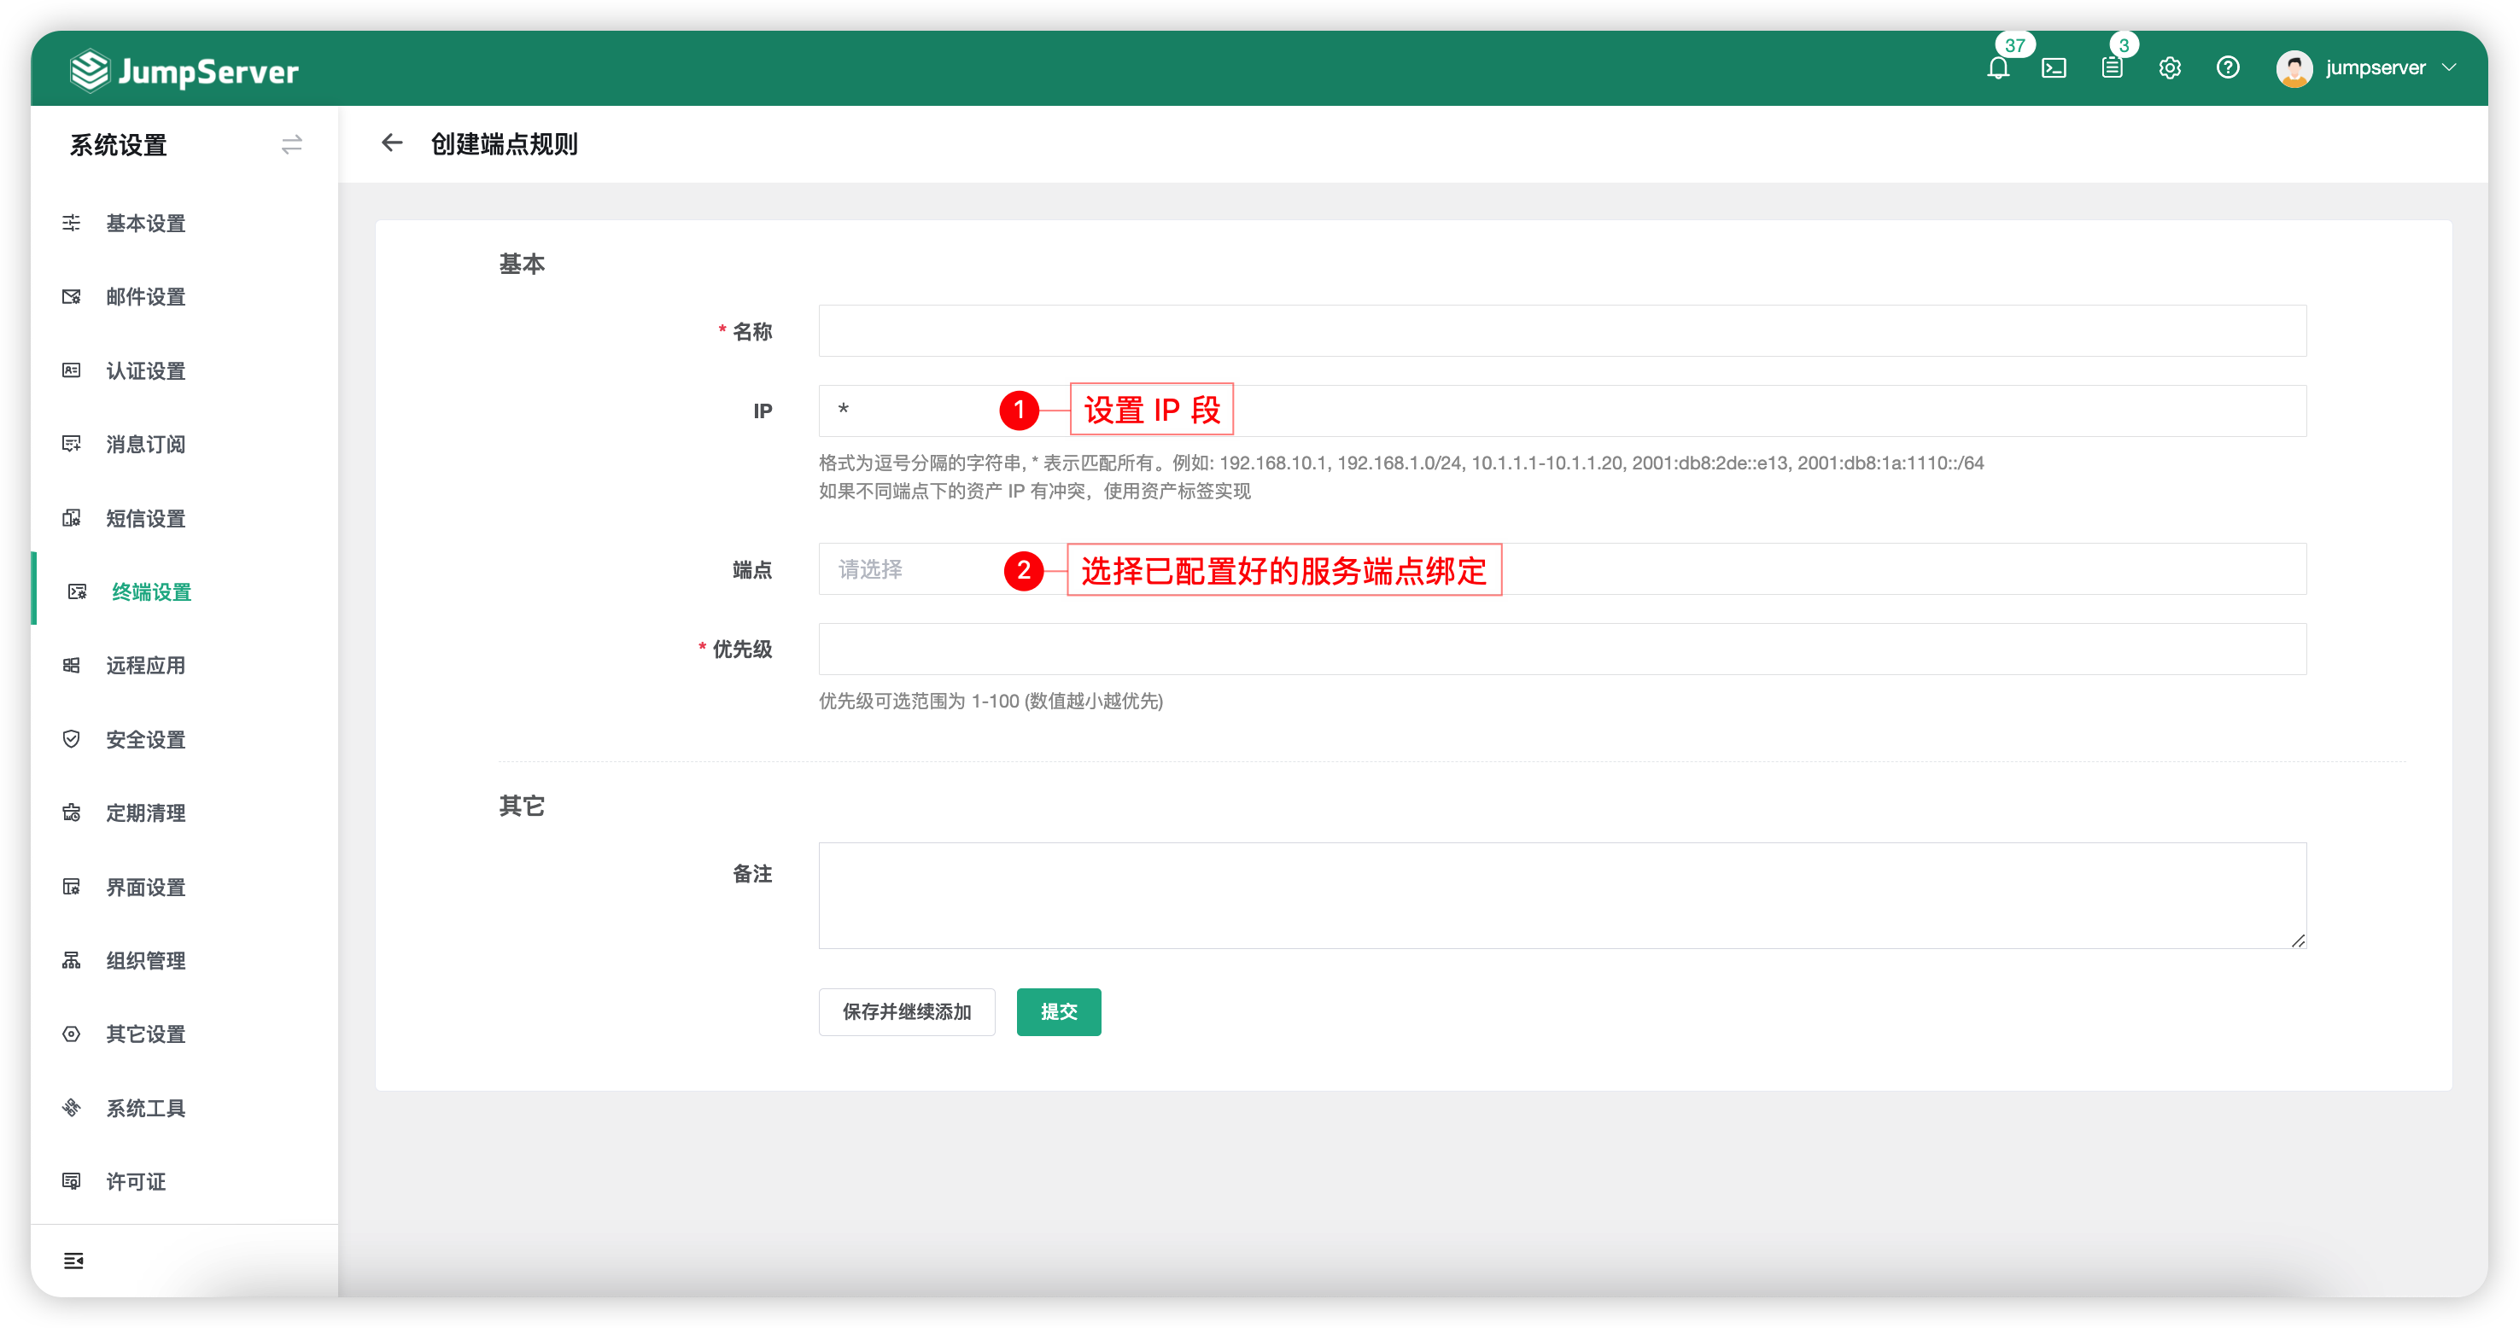Screen dimensions: 2519x1328
Task: Open 远程应用 settings
Action: click(x=144, y=665)
